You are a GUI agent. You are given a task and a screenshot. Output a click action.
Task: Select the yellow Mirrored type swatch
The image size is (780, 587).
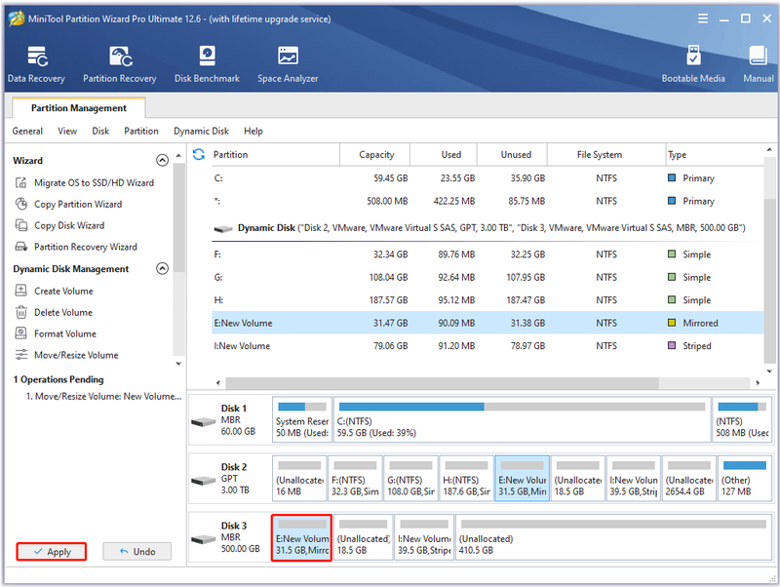[x=672, y=323]
